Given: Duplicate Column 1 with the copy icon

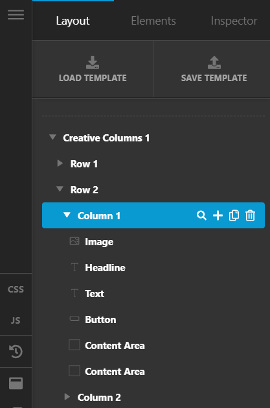Looking at the screenshot, I should [234, 215].
